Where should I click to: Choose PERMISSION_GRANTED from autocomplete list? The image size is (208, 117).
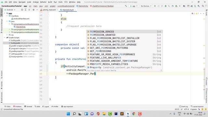124,35
